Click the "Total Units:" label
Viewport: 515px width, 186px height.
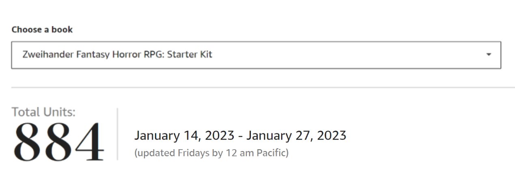coord(43,112)
